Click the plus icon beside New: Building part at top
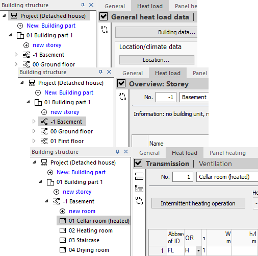 point(20,26)
